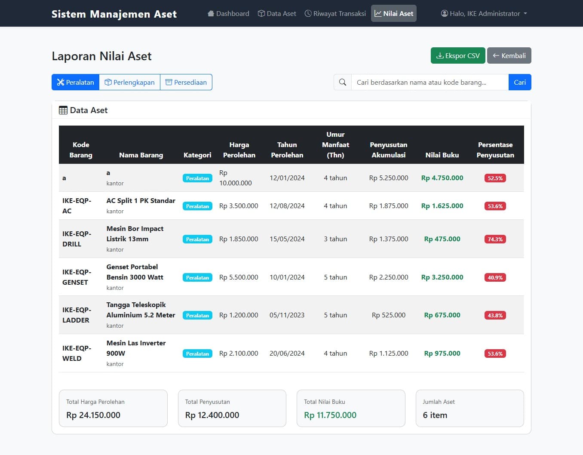Click the Peralatan badge in IKE-EQP-LADDER row
Screen dimensions: 583x455
197,315
